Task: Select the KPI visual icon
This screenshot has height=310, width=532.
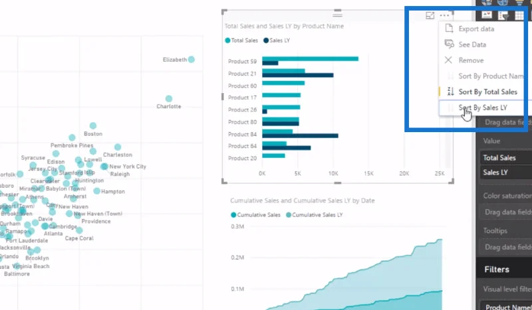Action: tap(487, 15)
